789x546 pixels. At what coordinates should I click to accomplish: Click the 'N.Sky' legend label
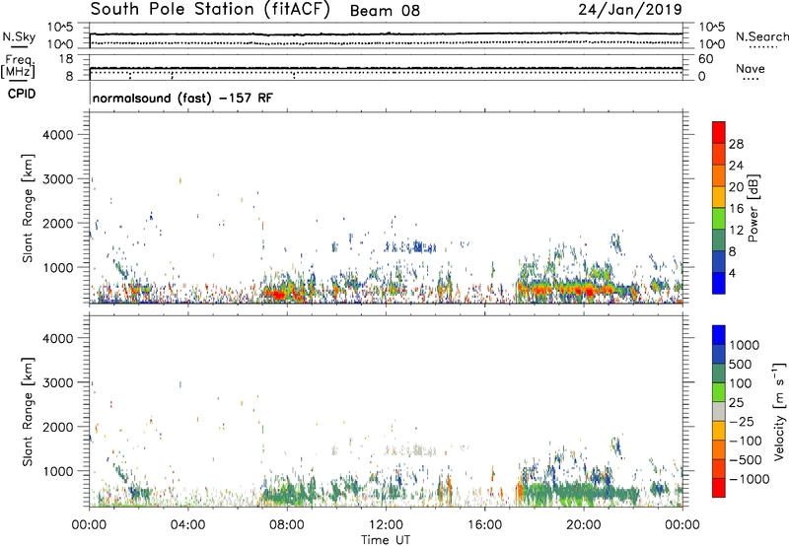click(x=19, y=36)
